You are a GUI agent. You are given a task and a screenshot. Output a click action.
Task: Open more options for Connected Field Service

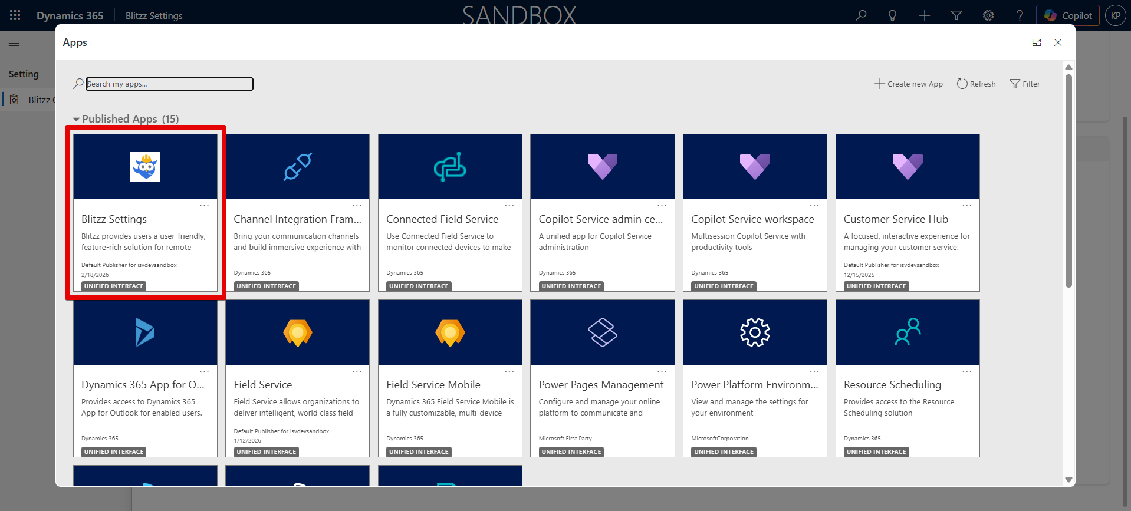[x=509, y=206]
